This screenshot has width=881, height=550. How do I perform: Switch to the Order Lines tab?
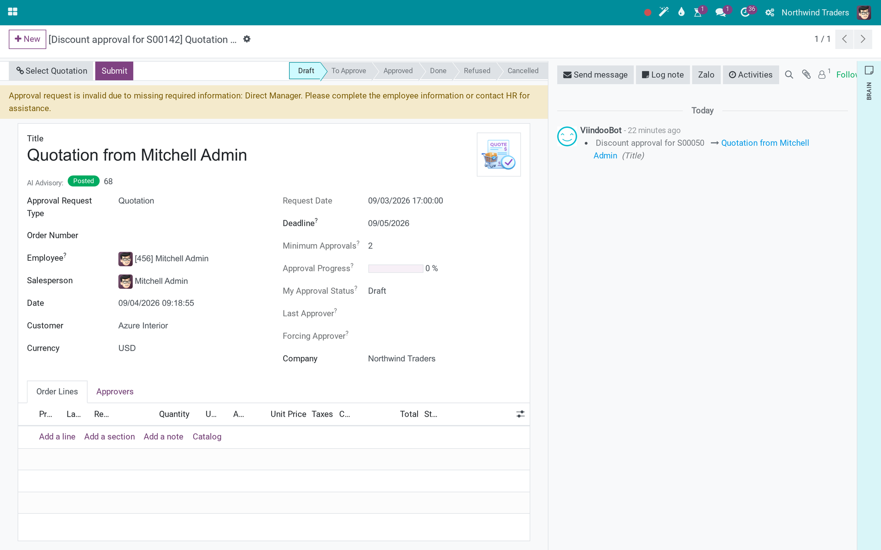click(x=57, y=391)
